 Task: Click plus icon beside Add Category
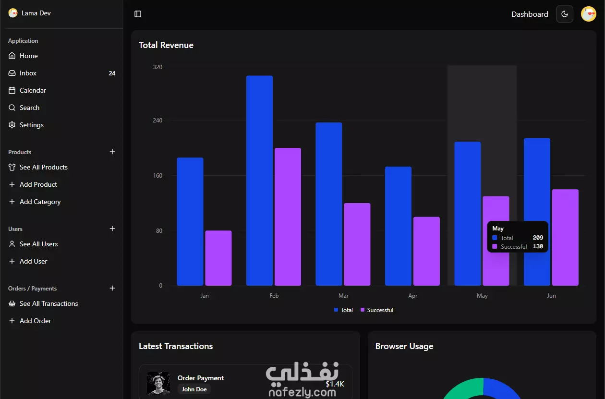(x=12, y=202)
